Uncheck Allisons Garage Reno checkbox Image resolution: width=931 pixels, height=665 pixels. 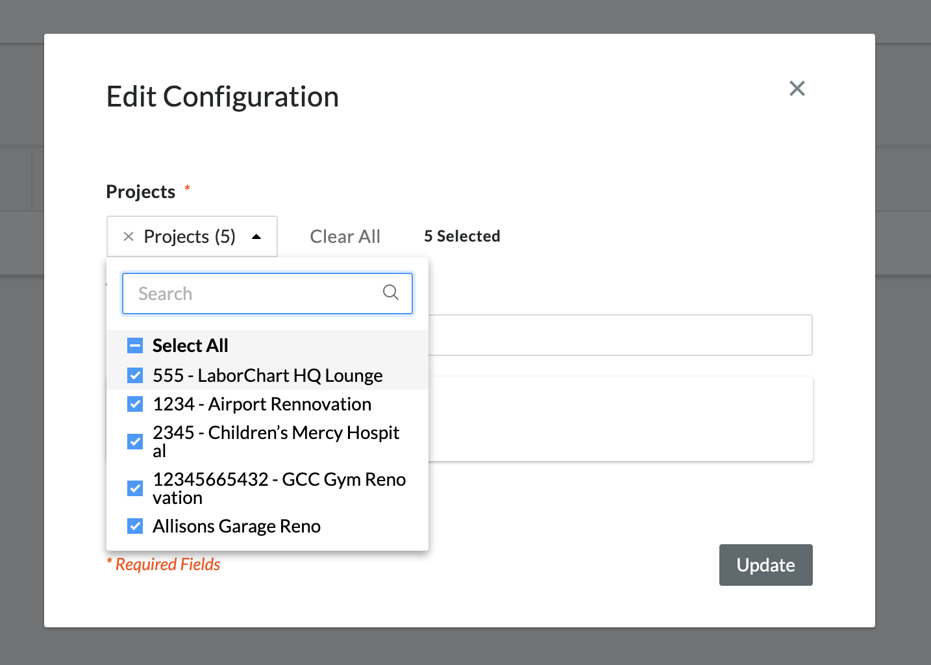[x=135, y=526]
